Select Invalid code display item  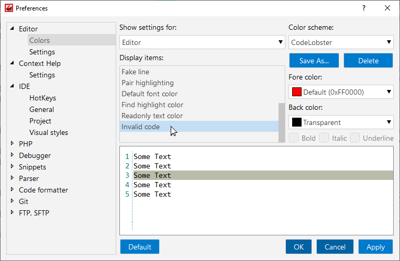click(199, 127)
